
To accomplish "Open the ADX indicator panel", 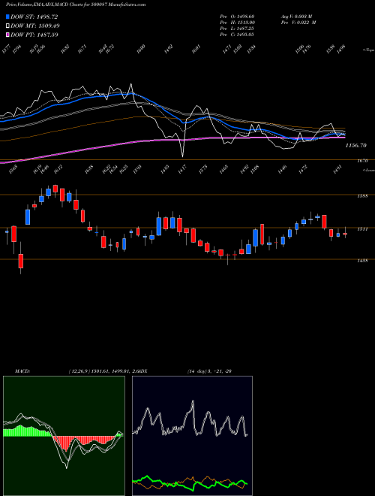I will 192,436.
